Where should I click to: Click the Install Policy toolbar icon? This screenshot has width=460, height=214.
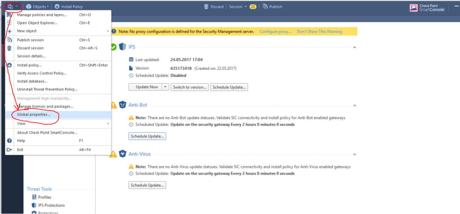click(x=57, y=7)
